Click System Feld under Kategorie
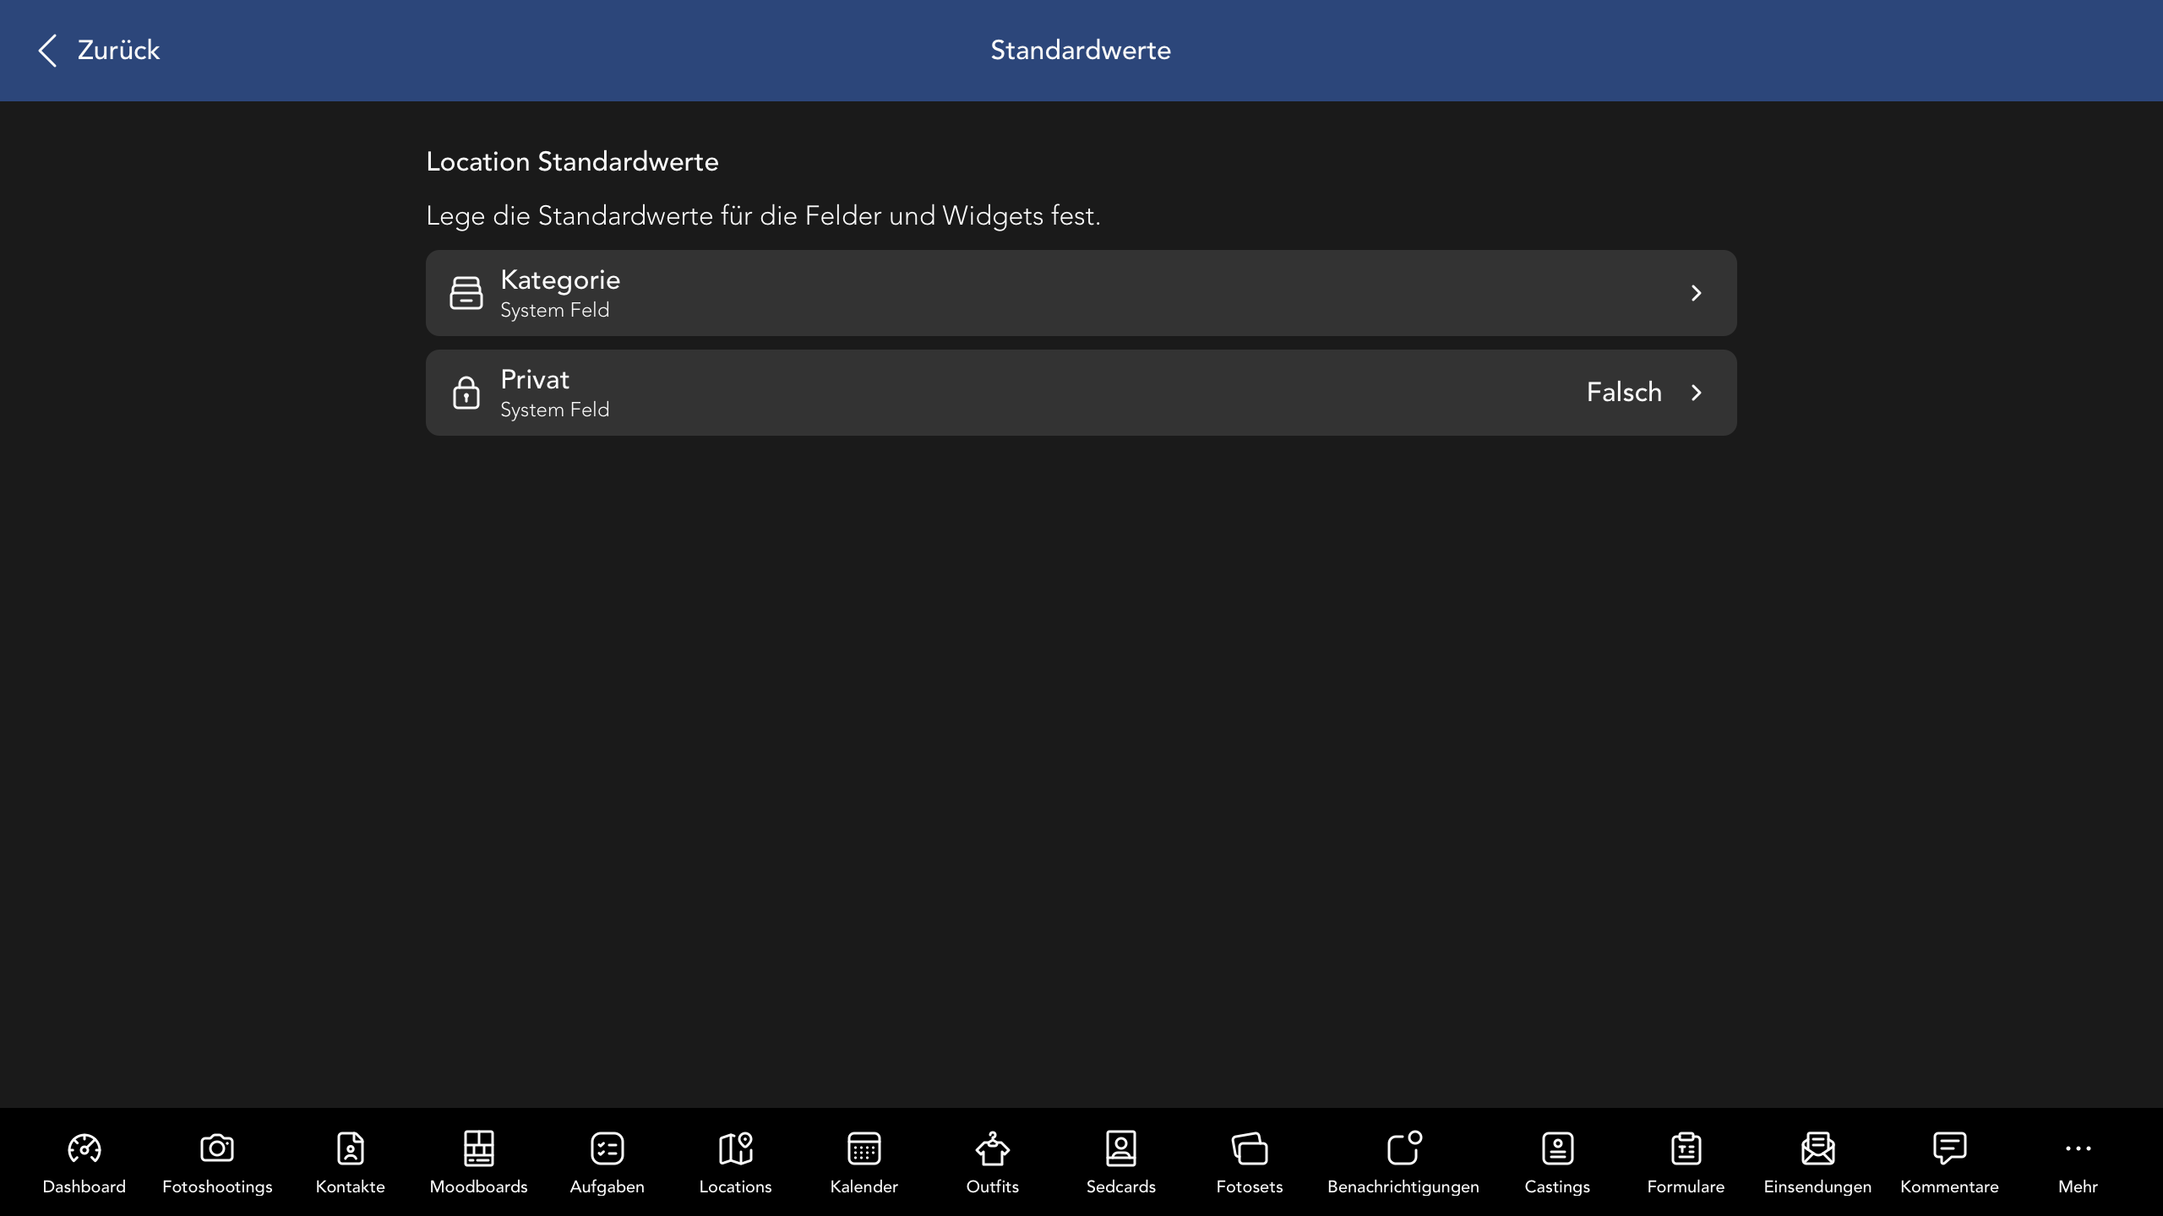Image resolution: width=2163 pixels, height=1216 pixels. [x=555, y=310]
